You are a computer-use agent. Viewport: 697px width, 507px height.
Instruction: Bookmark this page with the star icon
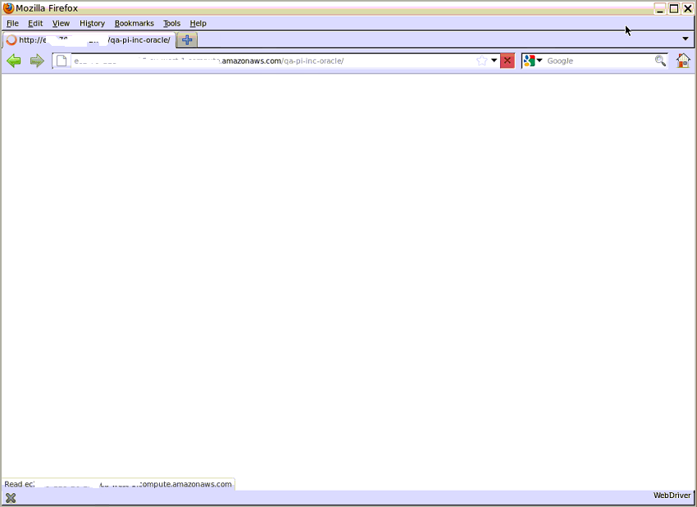[x=482, y=61]
